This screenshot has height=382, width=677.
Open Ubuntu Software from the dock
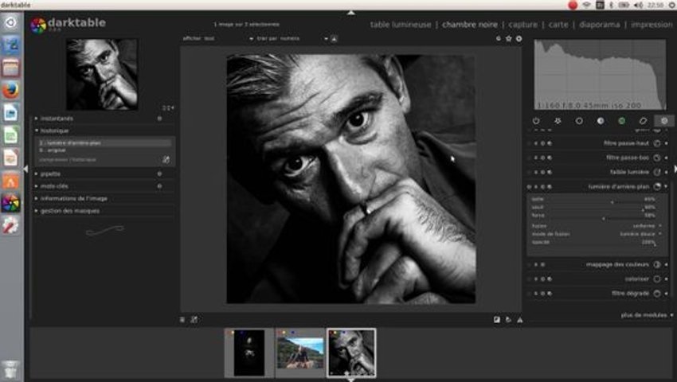(x=11, y=181)
